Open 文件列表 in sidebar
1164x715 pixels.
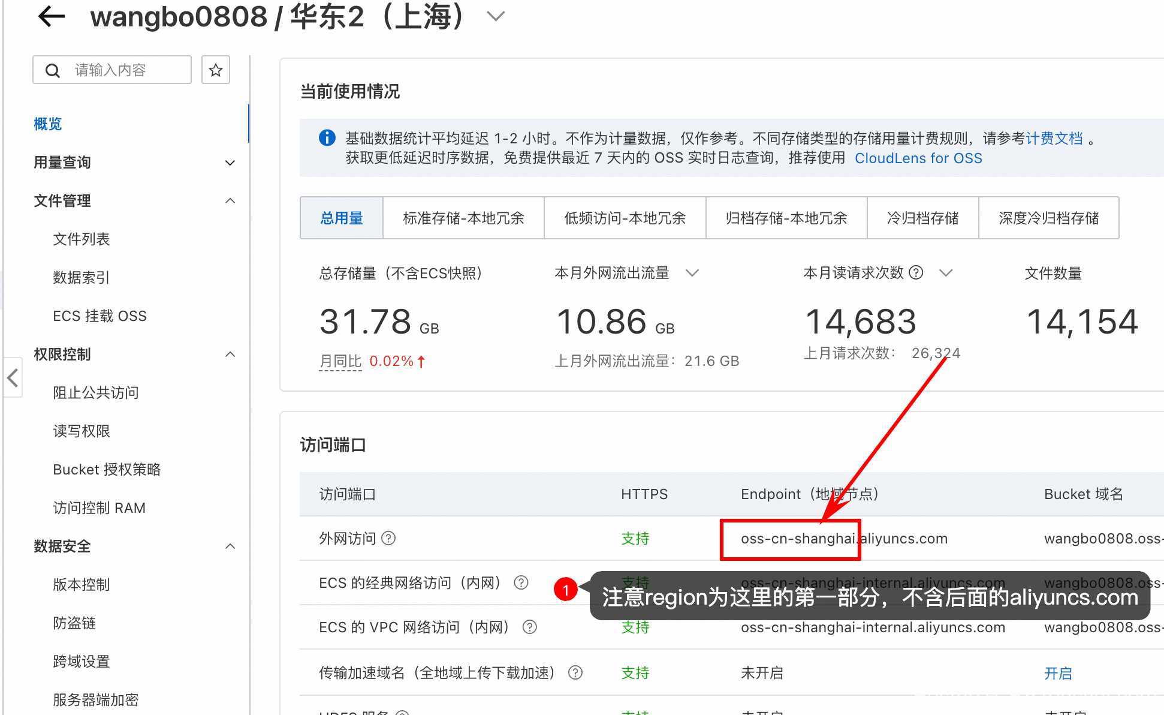(82, 239)
